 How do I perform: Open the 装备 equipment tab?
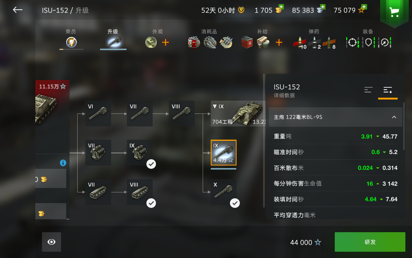point(368,39)
